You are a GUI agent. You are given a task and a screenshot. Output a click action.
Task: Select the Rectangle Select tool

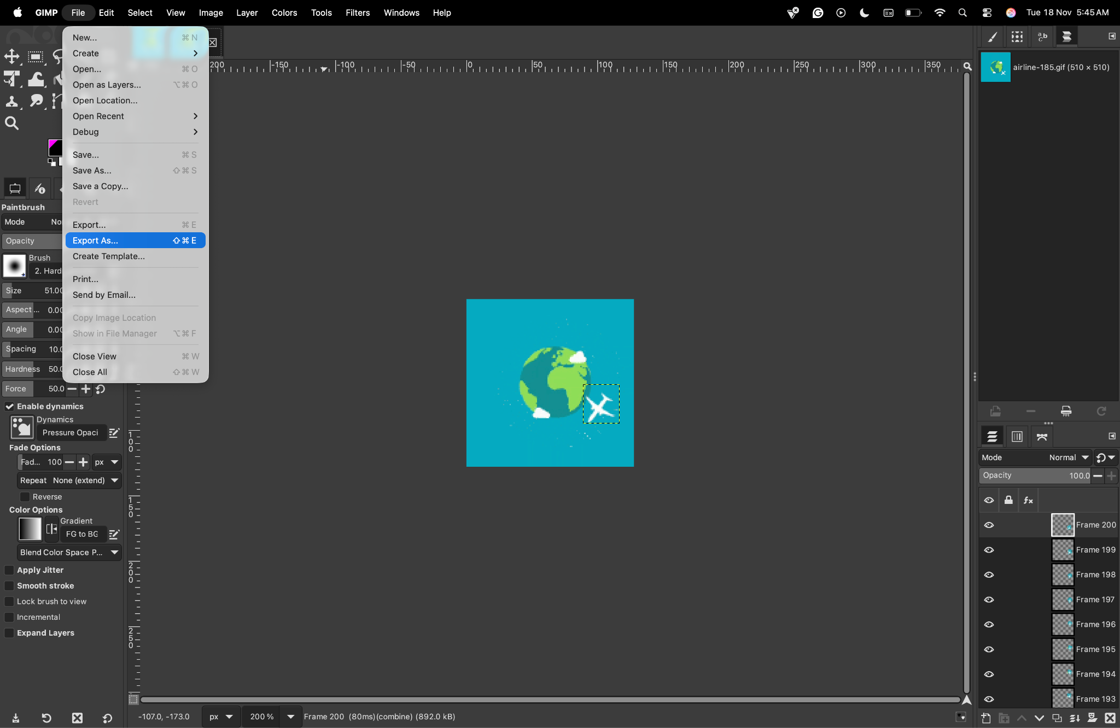tap(35, 56)
